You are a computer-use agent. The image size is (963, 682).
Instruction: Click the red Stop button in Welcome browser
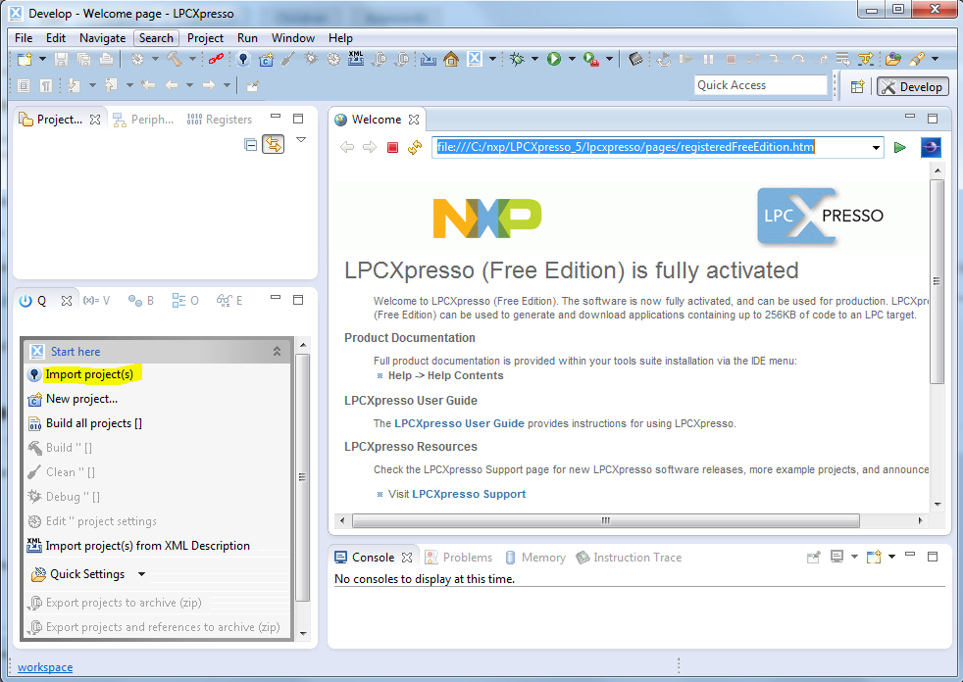(x=392, y=147)
